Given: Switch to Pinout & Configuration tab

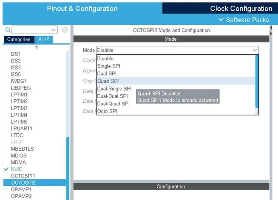Looking at the screenshot, I should (82, 8).
